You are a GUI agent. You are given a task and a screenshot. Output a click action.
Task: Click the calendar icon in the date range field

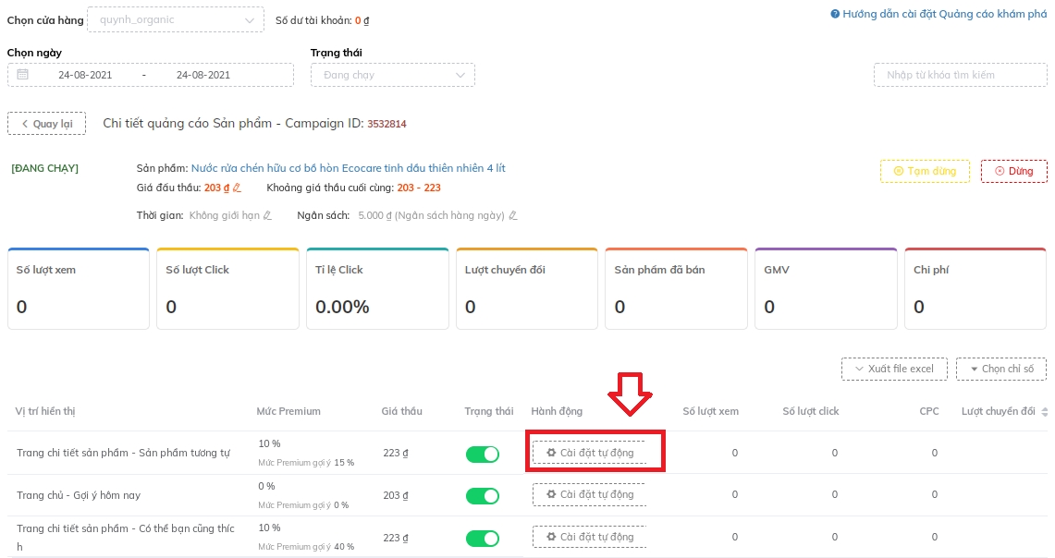click(23, 75)
